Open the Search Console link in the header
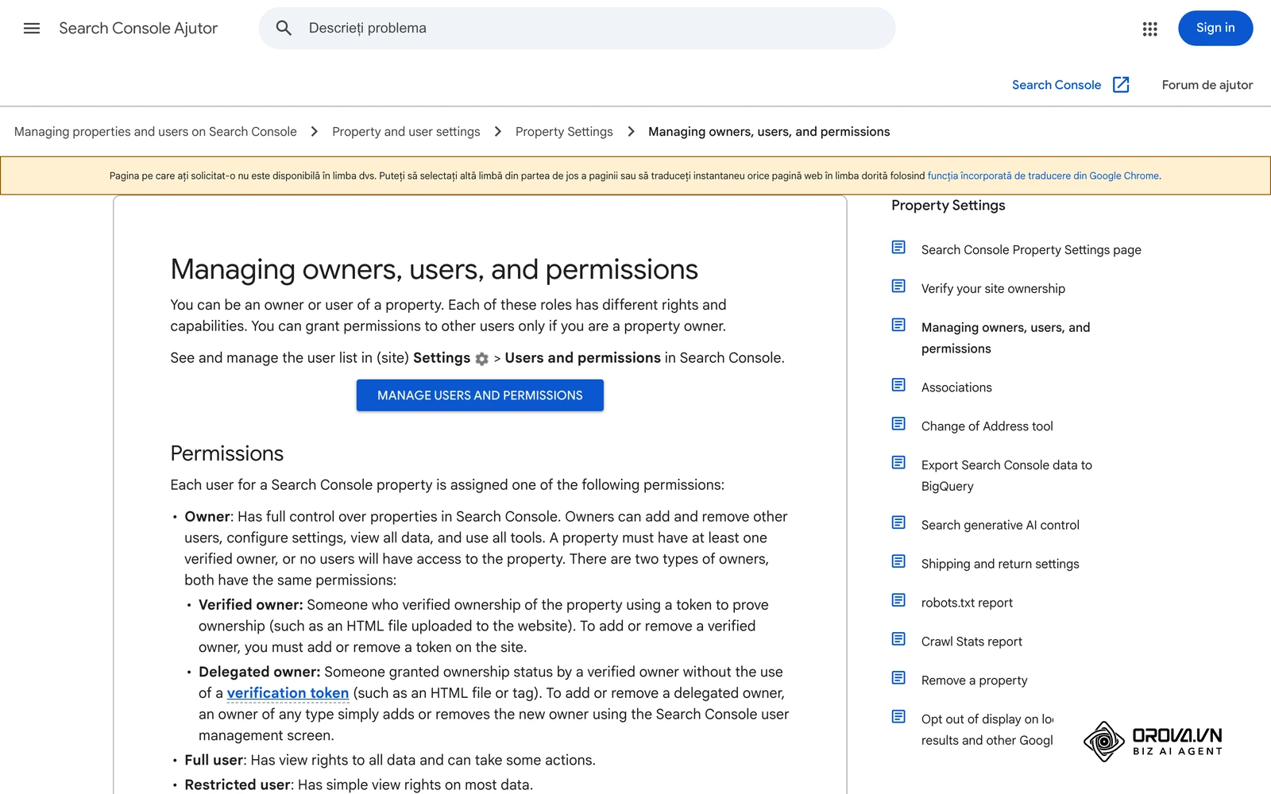Viewport: 1271px width, 794px height. pyautogui.click(x=1057, y=85)
